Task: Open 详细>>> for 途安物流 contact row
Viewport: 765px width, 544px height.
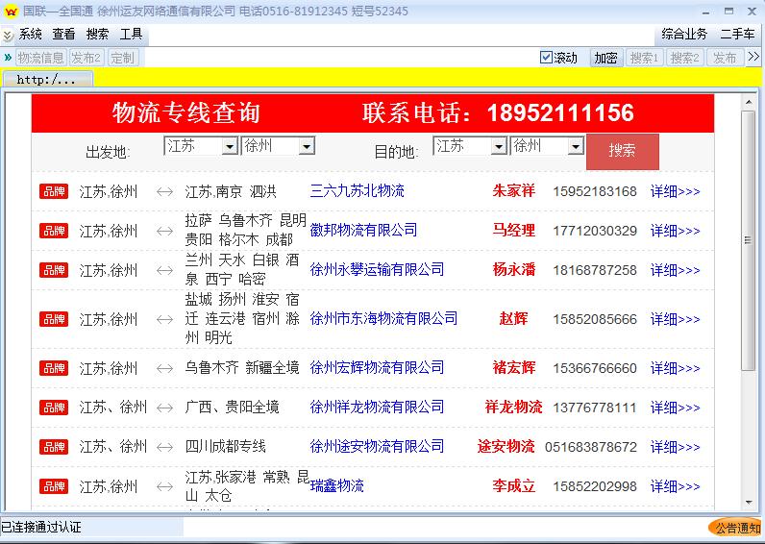Action: click(x=676, y=447)
